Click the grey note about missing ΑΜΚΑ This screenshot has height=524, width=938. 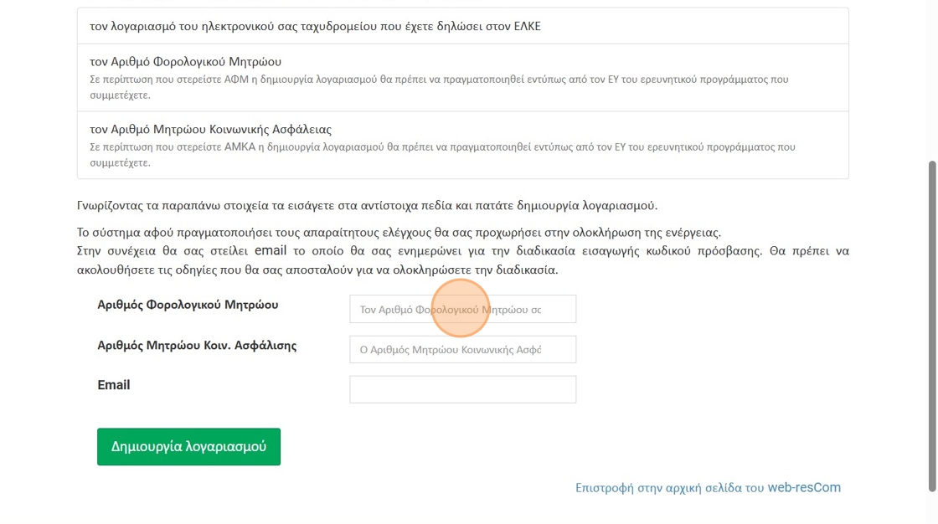443,154
